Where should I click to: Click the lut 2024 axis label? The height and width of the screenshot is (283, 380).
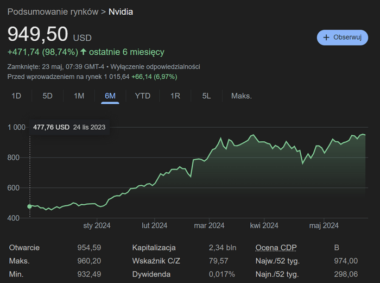[x=155, y=225]
